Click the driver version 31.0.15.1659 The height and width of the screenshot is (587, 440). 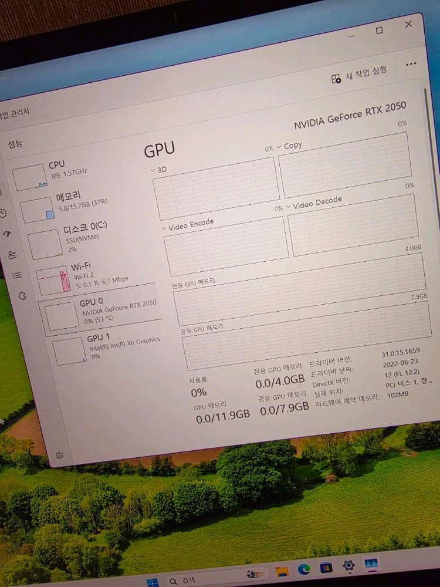click(401, 353)
